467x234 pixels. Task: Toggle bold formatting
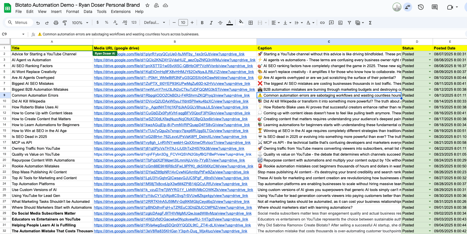(x=202, y=23)
